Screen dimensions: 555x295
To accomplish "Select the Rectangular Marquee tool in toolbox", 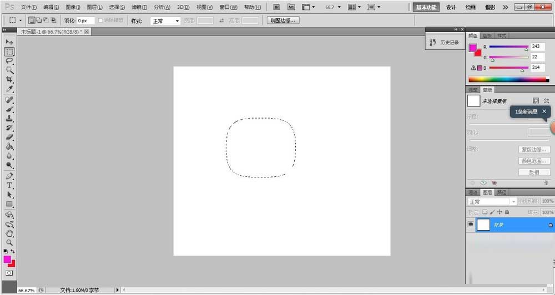I will coord(9,52).
